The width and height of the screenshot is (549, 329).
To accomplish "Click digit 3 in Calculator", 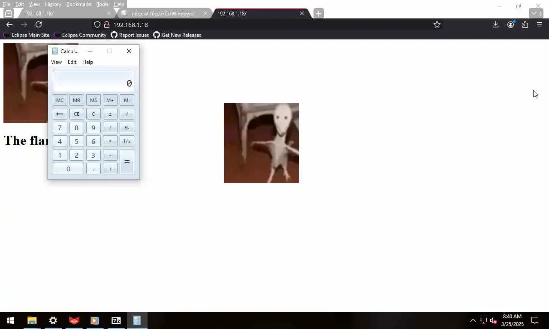I will (x=93, y=155).
